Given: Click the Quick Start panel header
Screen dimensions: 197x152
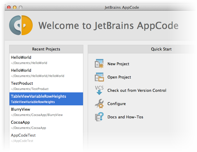Looking at the screenshot, I should pos(161,49).
